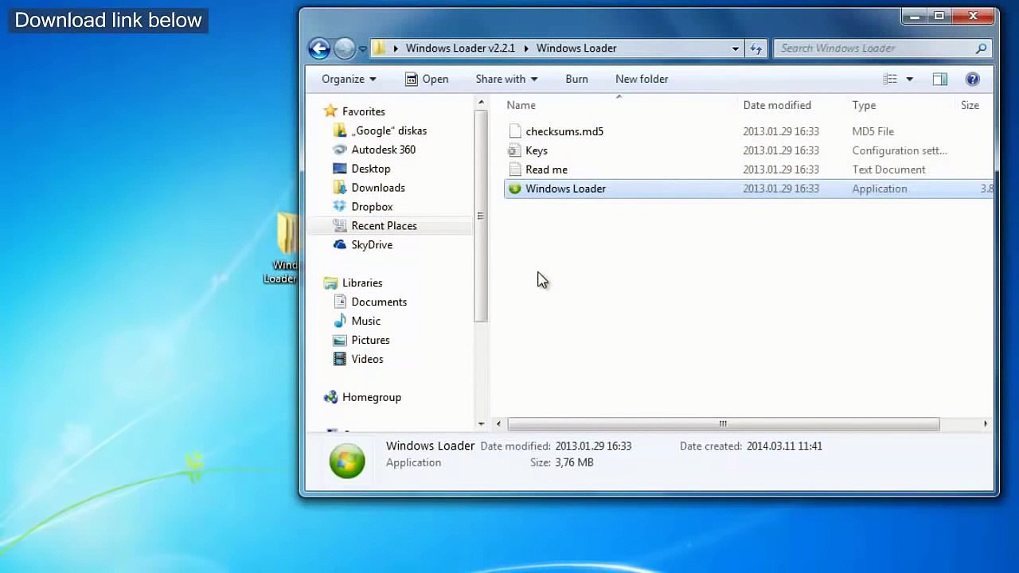Select Windows Loader v2.2.1 breadcrumb segment
The width and height of the screenshot is (1019, 573).
coord(460,49)
